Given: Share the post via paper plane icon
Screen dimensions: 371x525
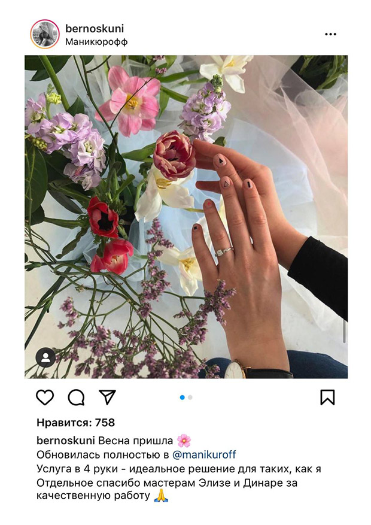Looking at the screenshot, I should 107,397.
